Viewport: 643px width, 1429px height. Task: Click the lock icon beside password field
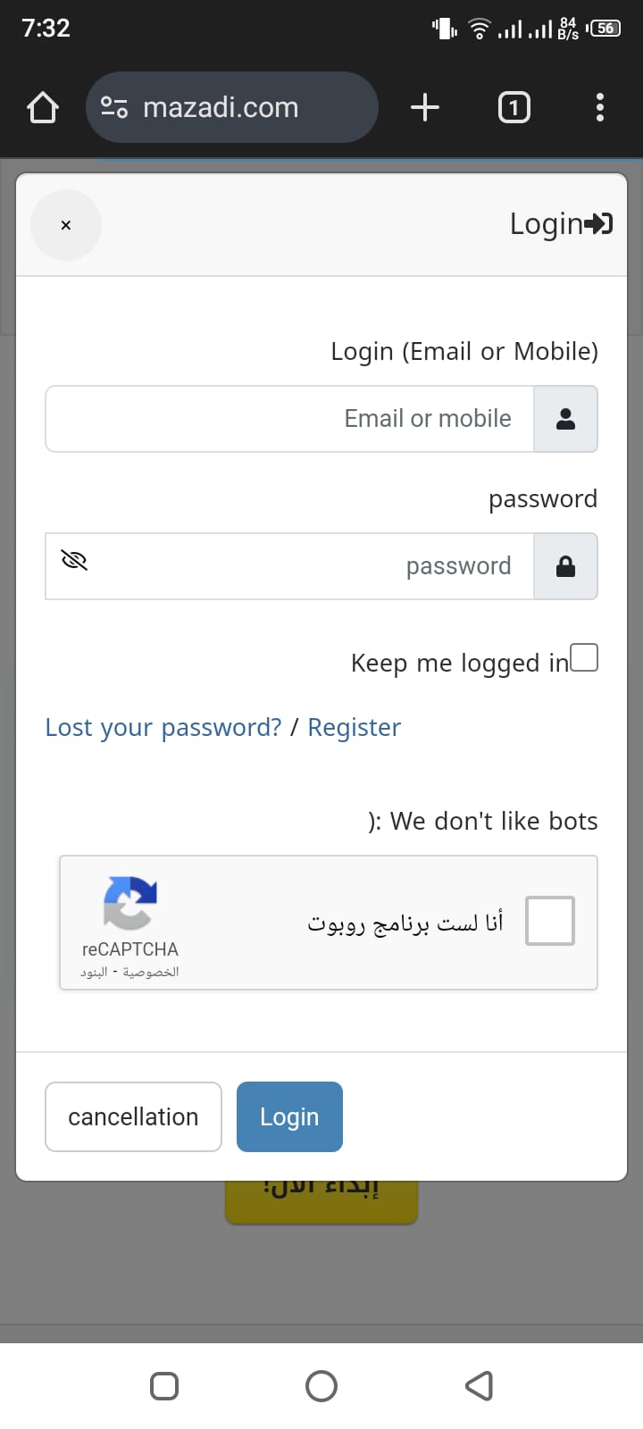click(565, 566)
